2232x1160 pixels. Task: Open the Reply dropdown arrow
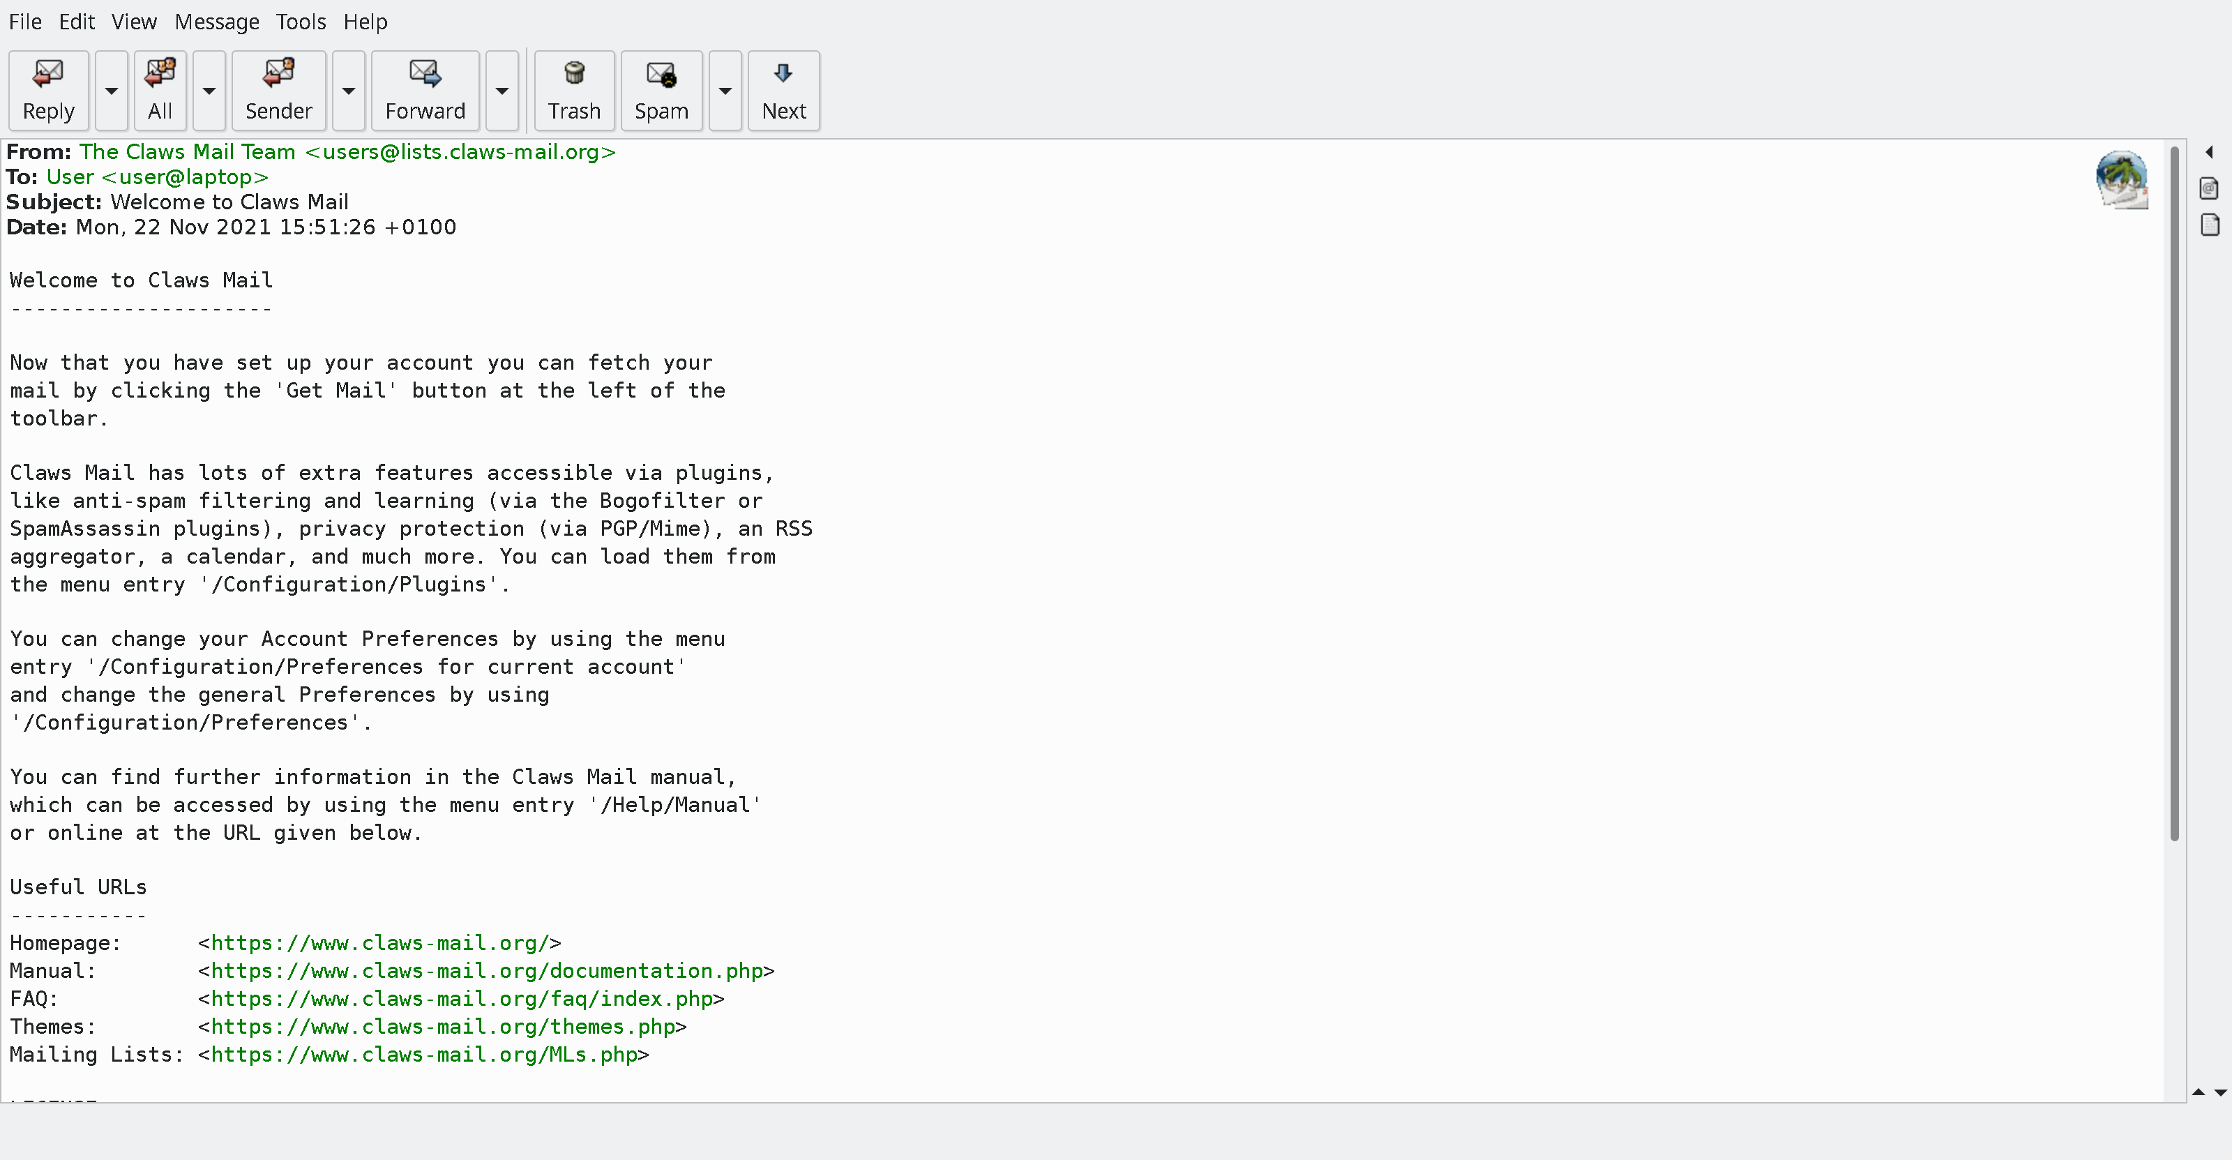112,90
